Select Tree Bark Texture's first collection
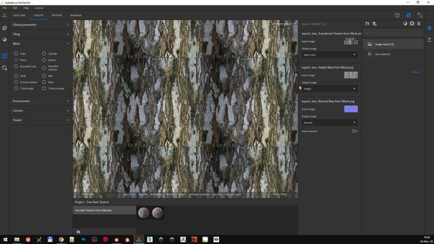Viewport: 434px width, 244px height. (x=104, y=210)
